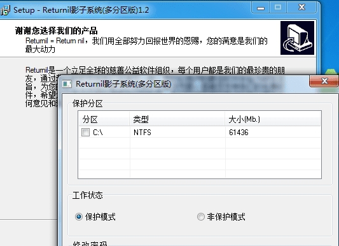Close the Returnil影子系统 dialog

coord(324,81)
